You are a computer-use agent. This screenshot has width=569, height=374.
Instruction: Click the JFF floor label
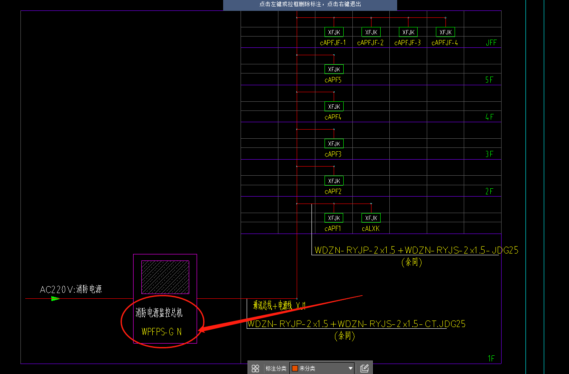coord(491,43)
